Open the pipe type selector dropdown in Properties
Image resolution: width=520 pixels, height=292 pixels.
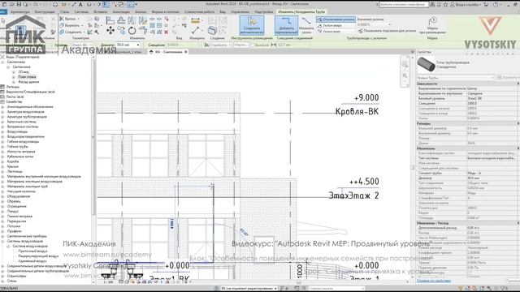469,64
